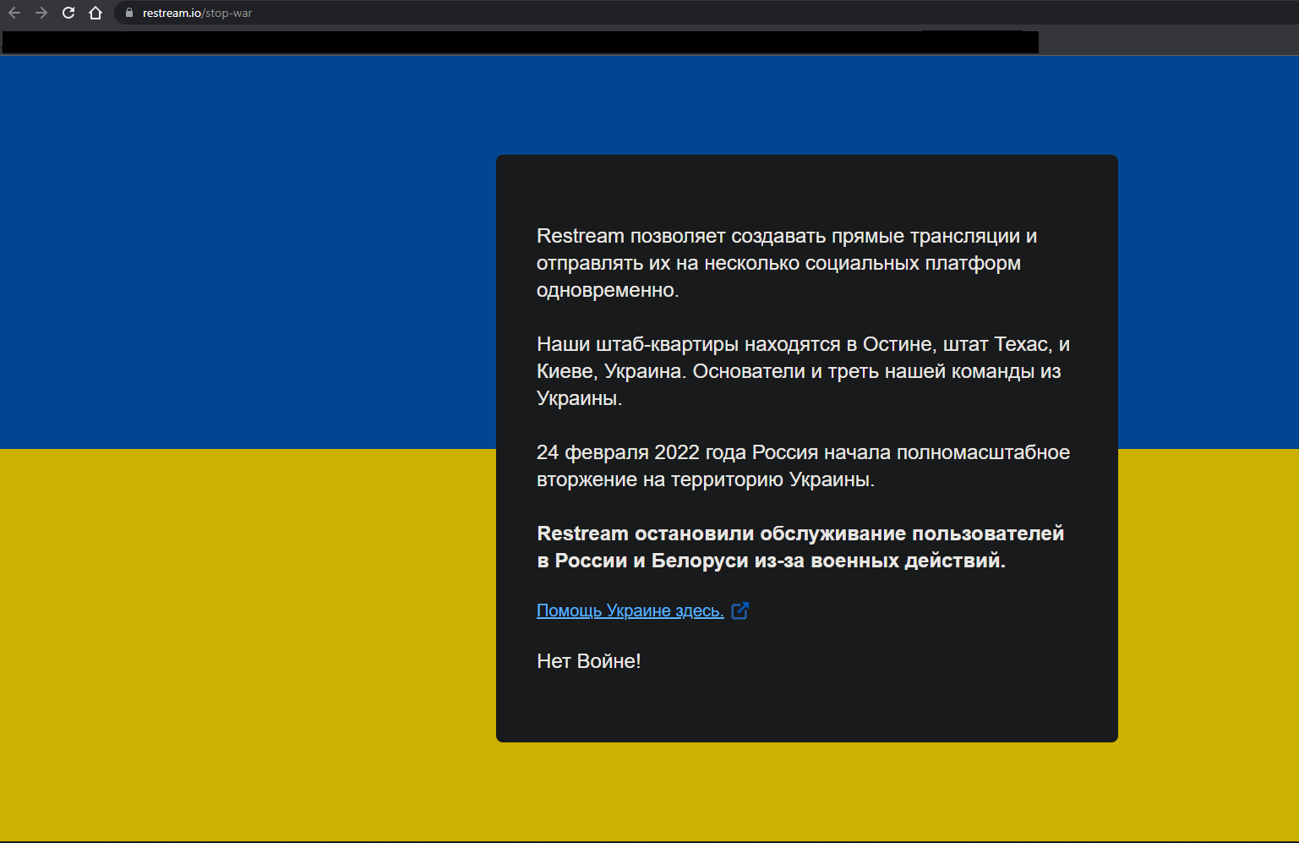Click the paragraph starting 'Restream позволяет создавать'

tap(787, 263)
